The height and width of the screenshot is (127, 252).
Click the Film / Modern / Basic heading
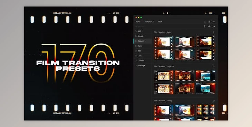click(162, 32)
